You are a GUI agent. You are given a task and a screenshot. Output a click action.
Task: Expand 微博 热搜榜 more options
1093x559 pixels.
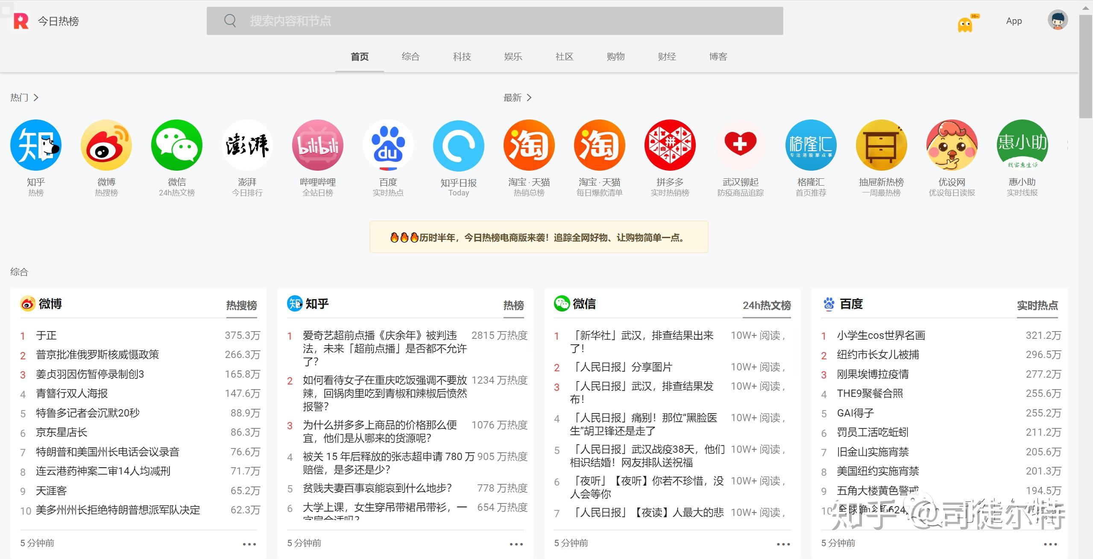point(251,544)
